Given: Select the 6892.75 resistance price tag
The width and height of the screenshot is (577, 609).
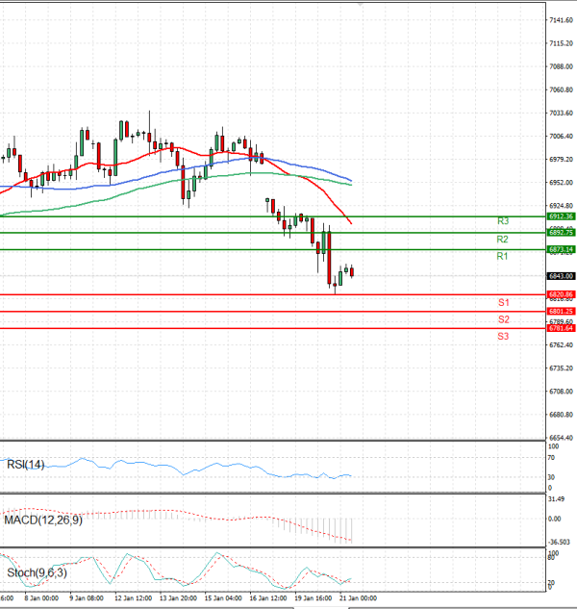Looking at the screenshot, I should point(561,233).
